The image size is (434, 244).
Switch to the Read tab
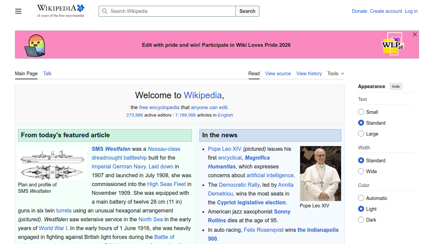pos(254,74)
